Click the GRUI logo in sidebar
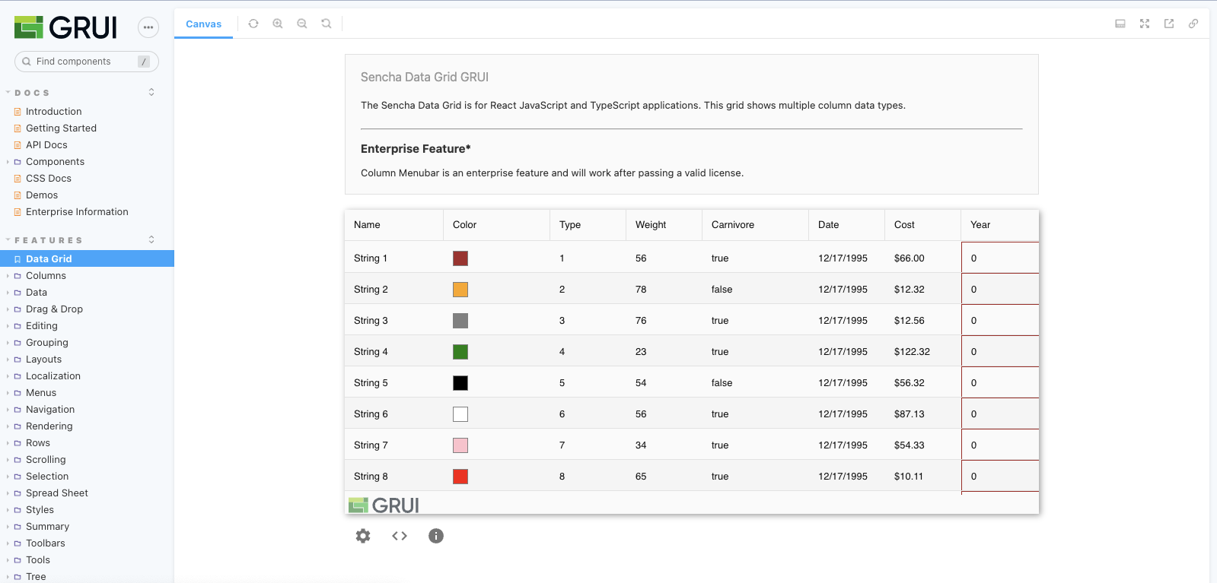 click(x=65, y=27)
